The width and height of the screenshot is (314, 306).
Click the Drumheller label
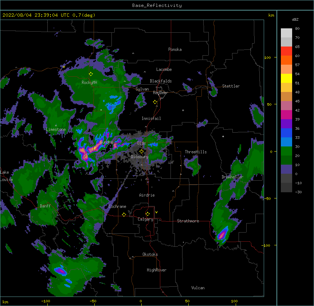click(x=232, y=177)
